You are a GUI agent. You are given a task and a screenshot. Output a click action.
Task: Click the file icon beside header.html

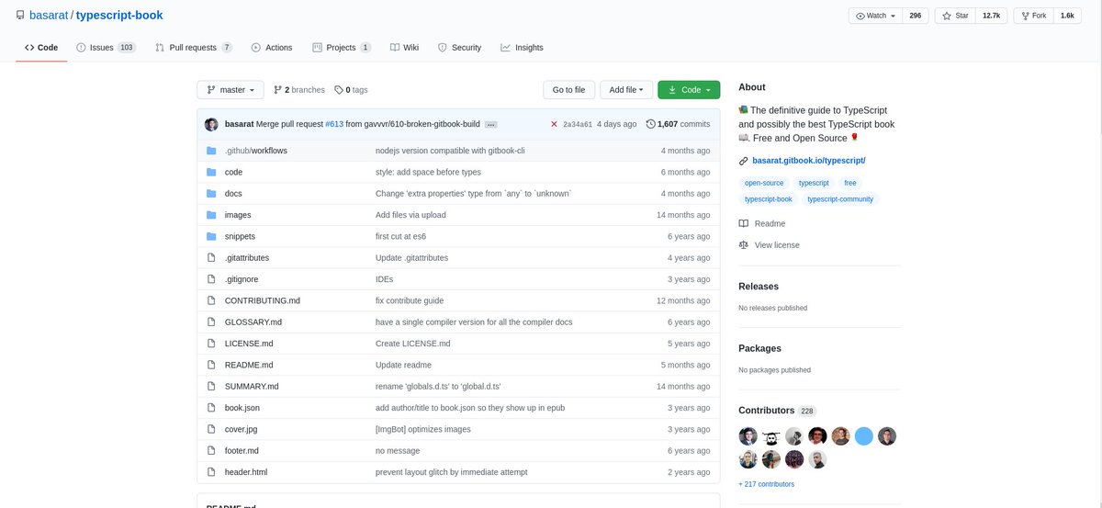point(211,472)
